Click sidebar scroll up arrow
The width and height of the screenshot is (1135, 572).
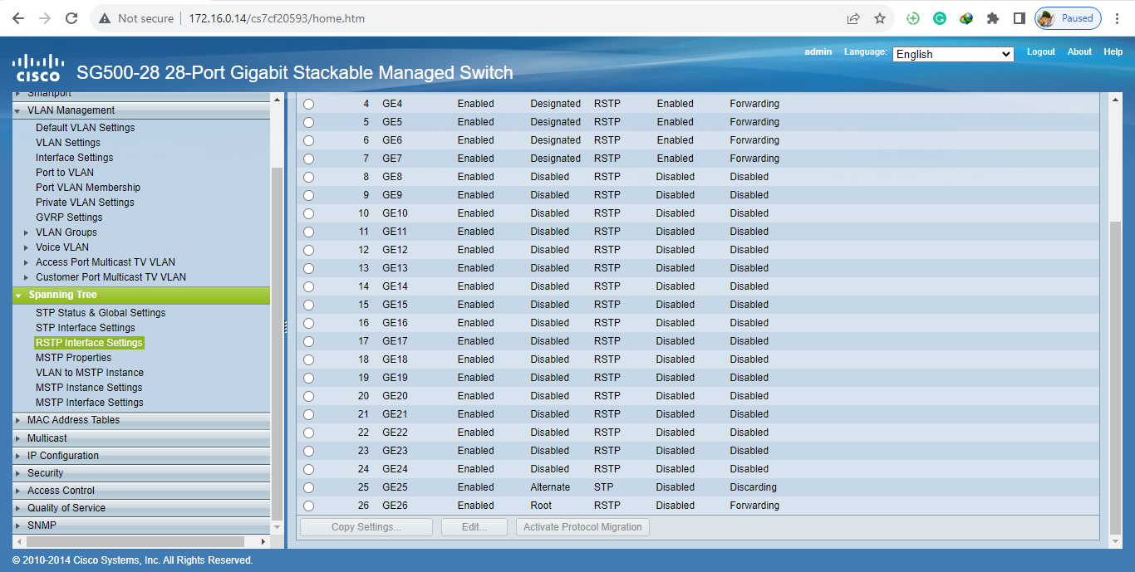278,100
